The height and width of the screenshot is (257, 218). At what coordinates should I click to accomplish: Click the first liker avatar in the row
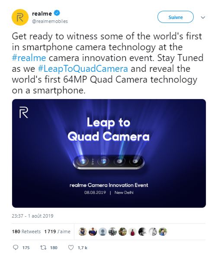click(83, 232)
